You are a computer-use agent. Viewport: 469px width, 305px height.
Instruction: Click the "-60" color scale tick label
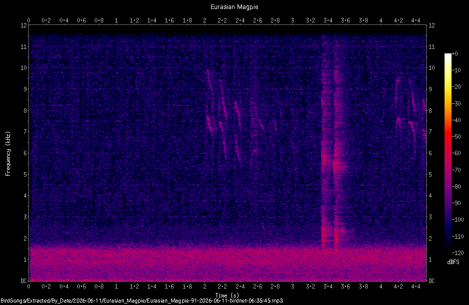[456, 153]
